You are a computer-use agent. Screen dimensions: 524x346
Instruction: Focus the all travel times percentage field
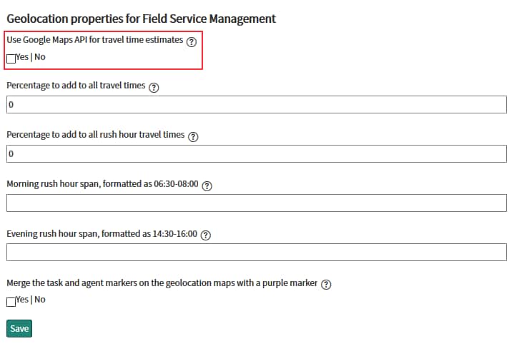(256, 105)
